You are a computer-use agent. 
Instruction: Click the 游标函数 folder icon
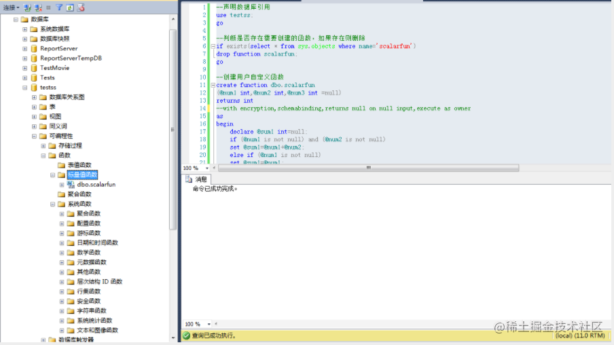(x=71, y=233)
